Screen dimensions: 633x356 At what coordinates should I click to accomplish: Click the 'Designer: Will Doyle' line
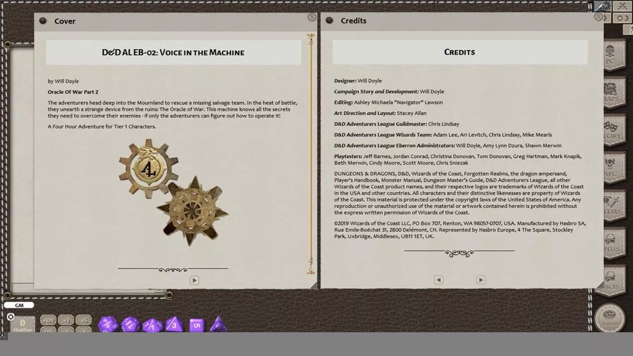[358, 81]
